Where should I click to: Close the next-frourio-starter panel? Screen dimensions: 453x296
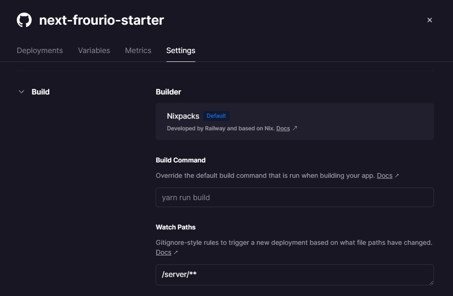click(430, 20)
